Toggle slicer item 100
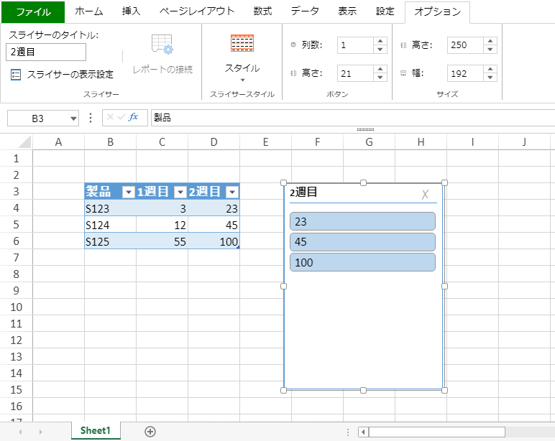The height and width of the screenshot is (441, 555). (x=362, y=263)
